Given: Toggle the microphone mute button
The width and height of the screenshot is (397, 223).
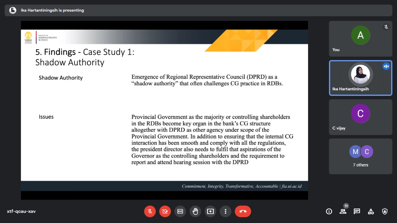Looking at the screenshot, I should coord(150,212).
